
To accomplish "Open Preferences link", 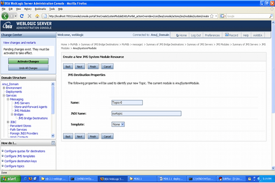I will (212, 35).
